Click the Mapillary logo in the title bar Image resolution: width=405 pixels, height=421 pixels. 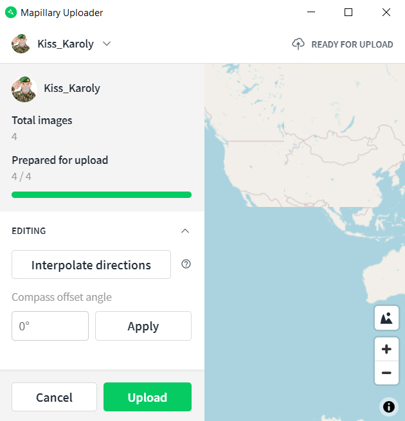11,12
